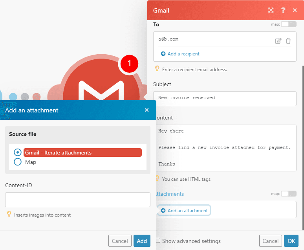Click the expand icon in Gmail header
This screenshot has height=250, width=304.
click(271, 10)
